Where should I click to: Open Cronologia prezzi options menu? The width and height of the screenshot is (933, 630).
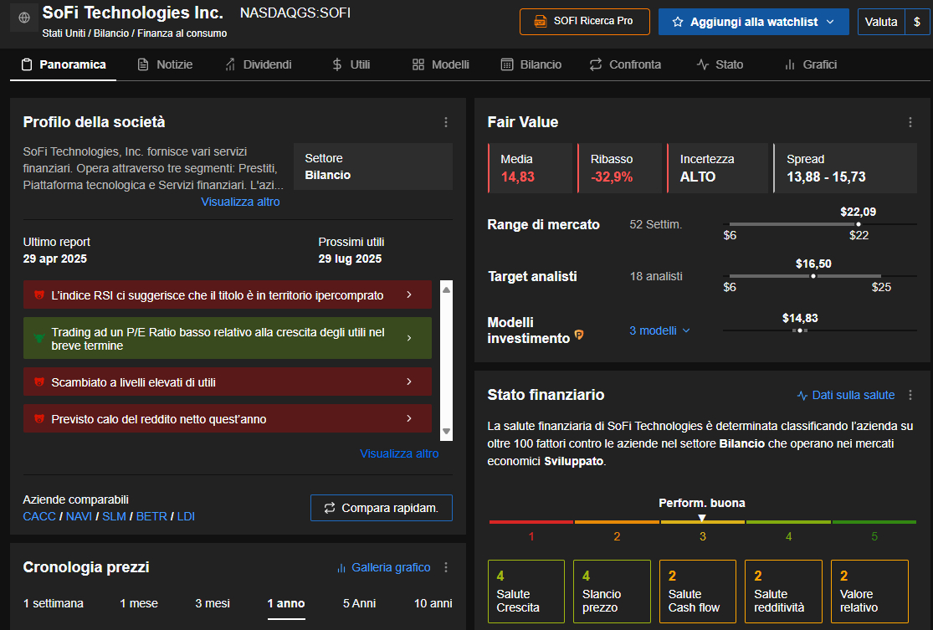446,567
